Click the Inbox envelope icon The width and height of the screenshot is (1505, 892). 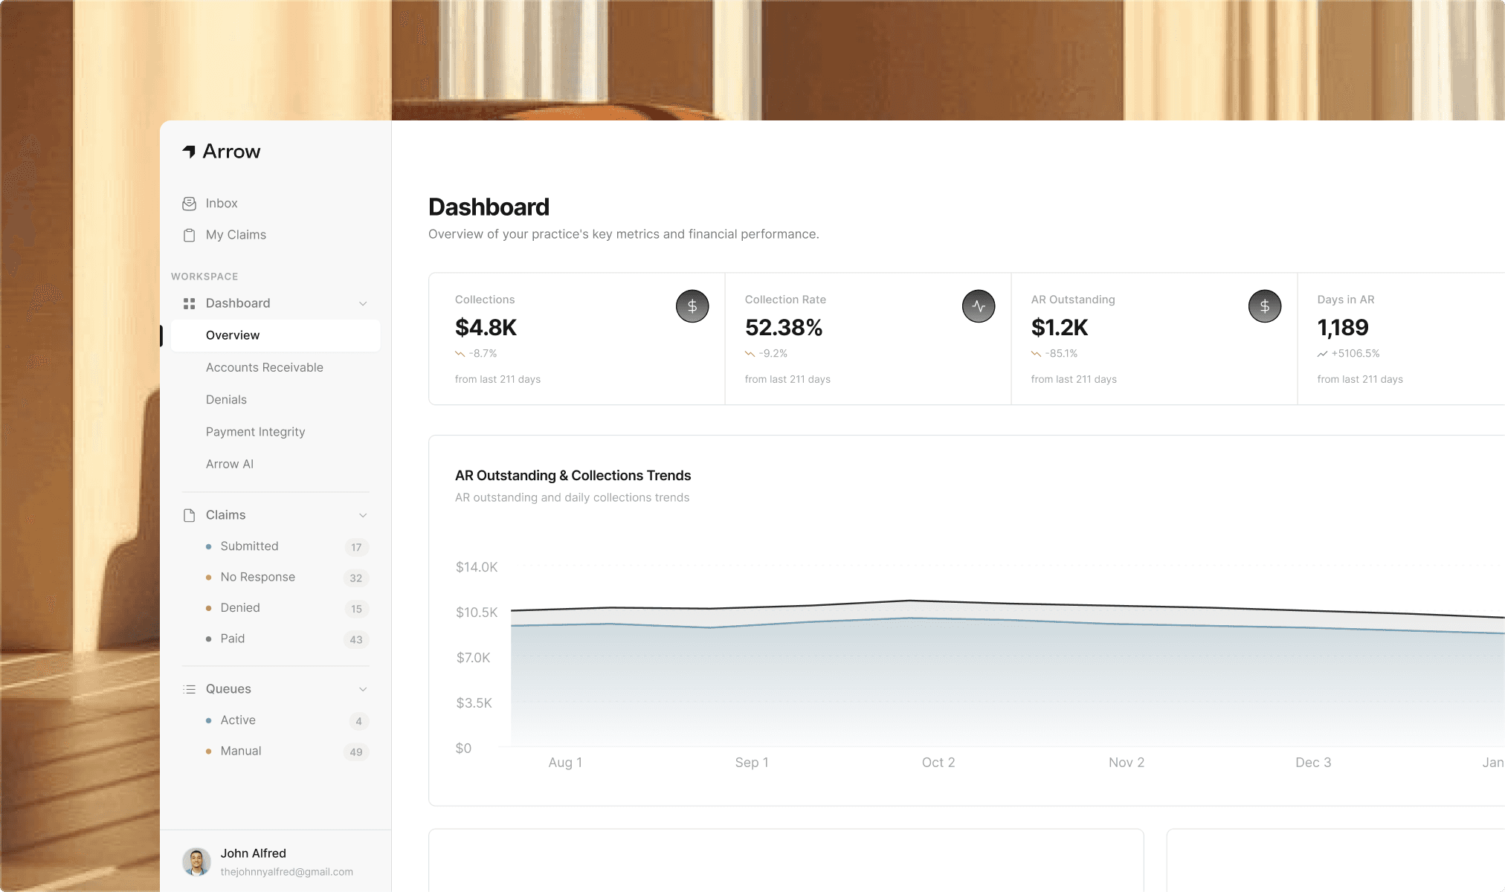click(189, 204)
